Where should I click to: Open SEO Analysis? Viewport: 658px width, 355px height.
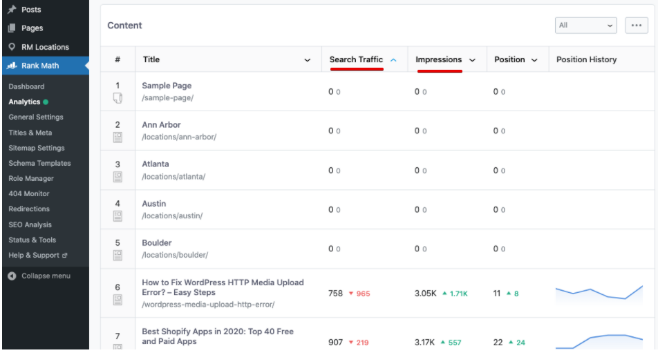pos(30,224)
